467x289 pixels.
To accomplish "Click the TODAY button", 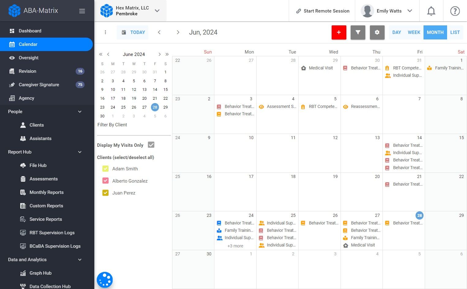I will pyautogui.click(x=133, y=32).
